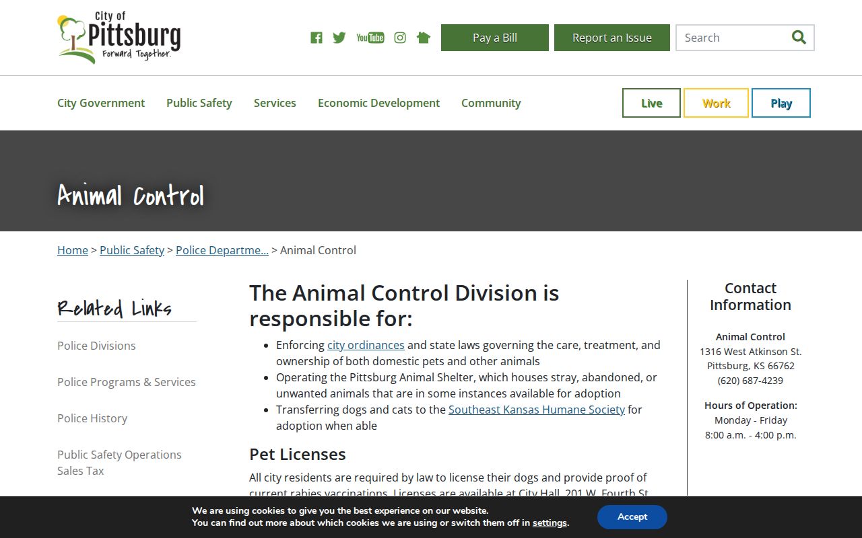The height and width of the screenshot is (538, 862).
Task: Open Southeast Kansas Humane Society link
Action: coord(537,410)
